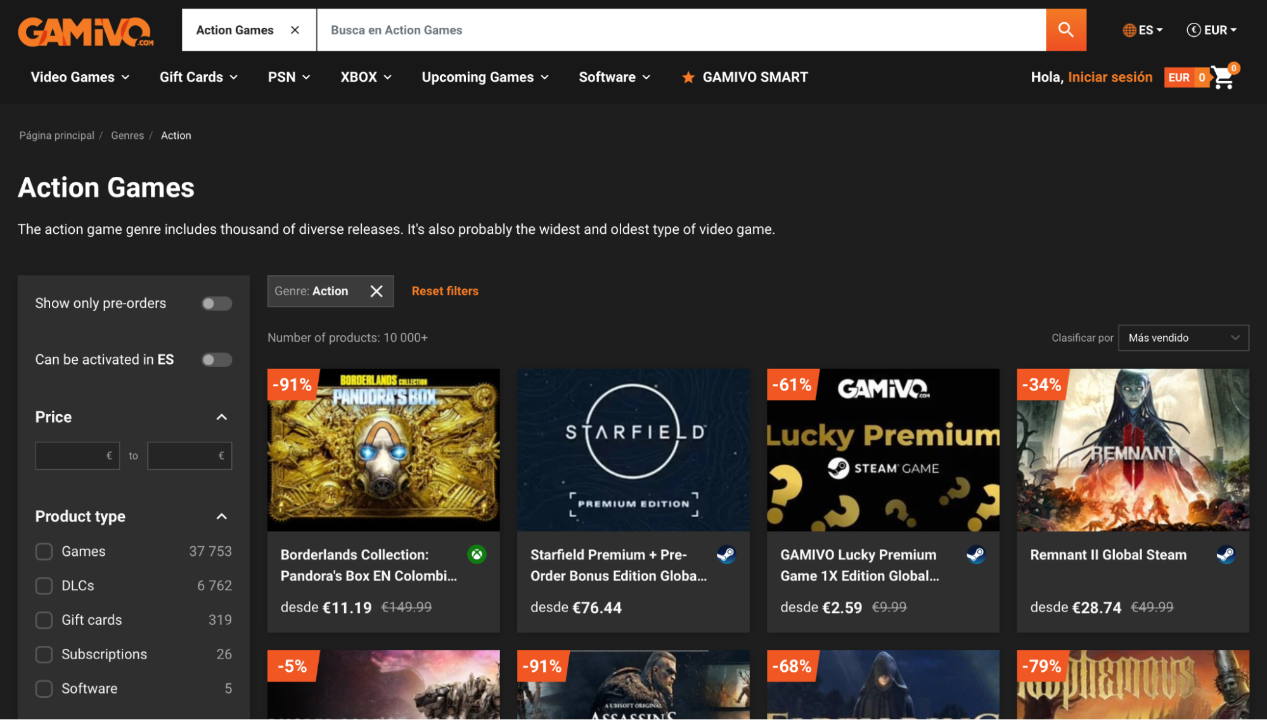The image size is (1267, 720).
Task: Click the euro currency icon
Action: [x=1193, y=30]
